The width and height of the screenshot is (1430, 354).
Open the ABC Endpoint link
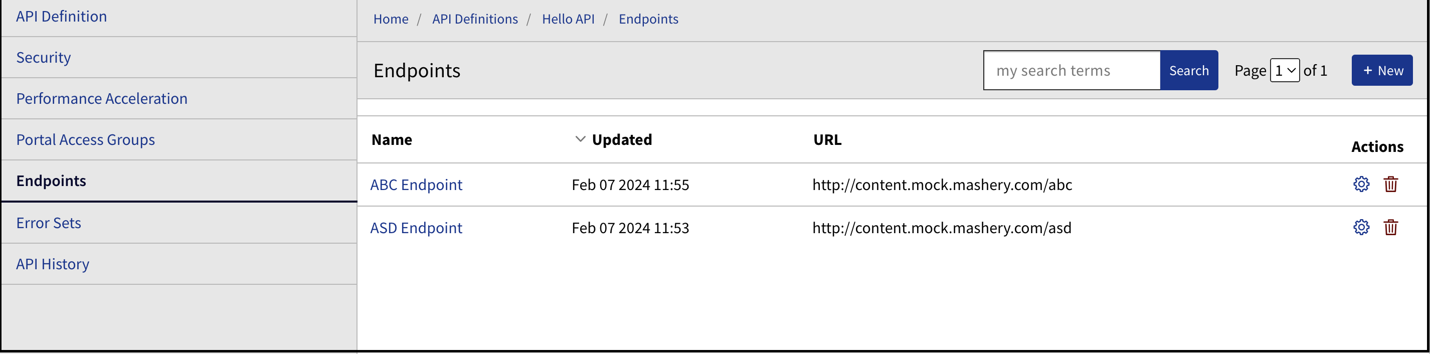click(416, 184)
